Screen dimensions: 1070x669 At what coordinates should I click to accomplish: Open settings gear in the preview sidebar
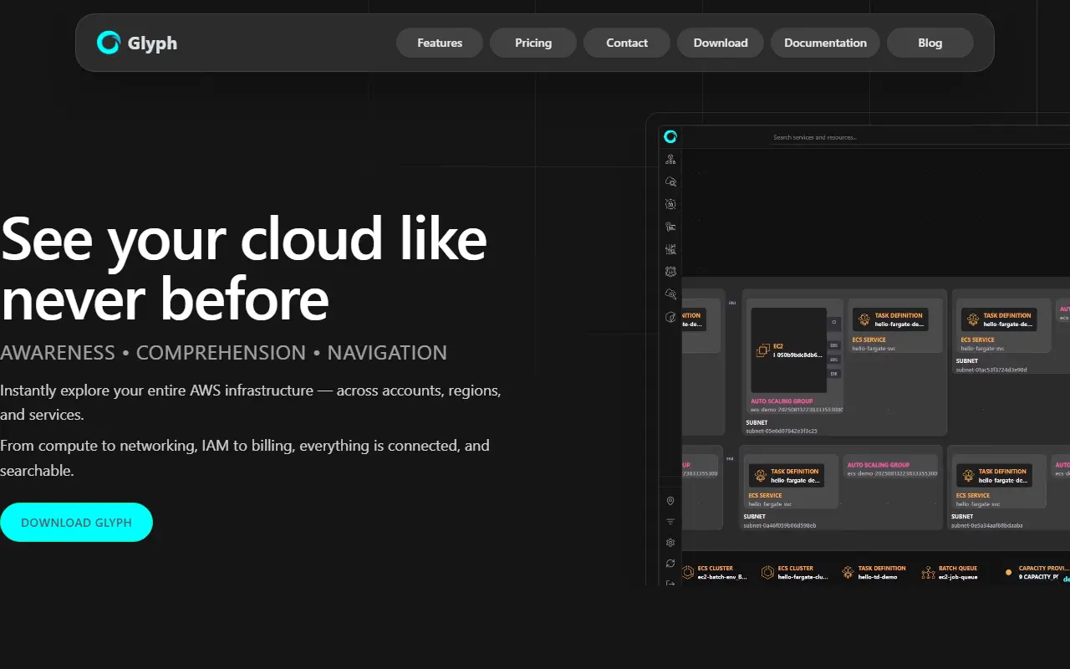pyautogui.click(x=670, y=543)
